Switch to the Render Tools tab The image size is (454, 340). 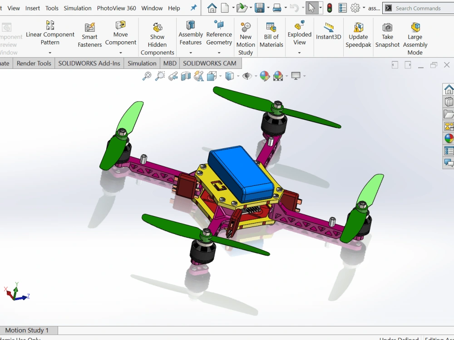pyautogui.click(x=34, y=63)
